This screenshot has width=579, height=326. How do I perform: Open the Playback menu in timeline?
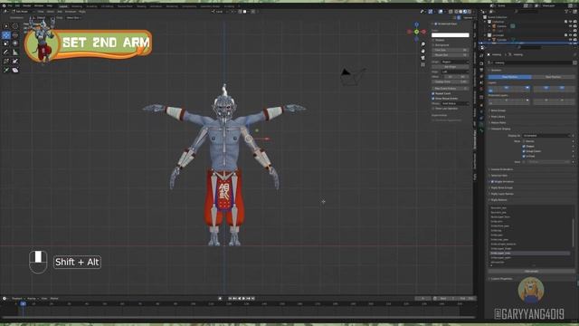(x=17, y=298)
